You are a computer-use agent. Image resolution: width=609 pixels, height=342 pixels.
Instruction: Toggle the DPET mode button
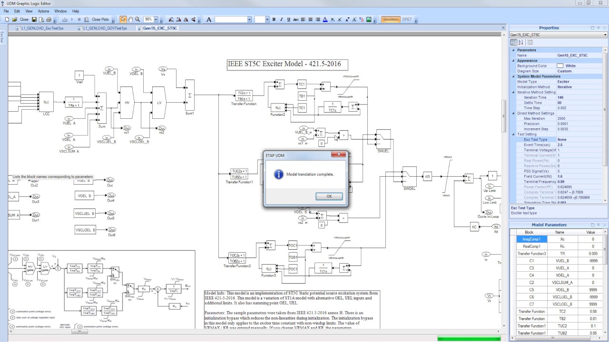pos(407,19)
